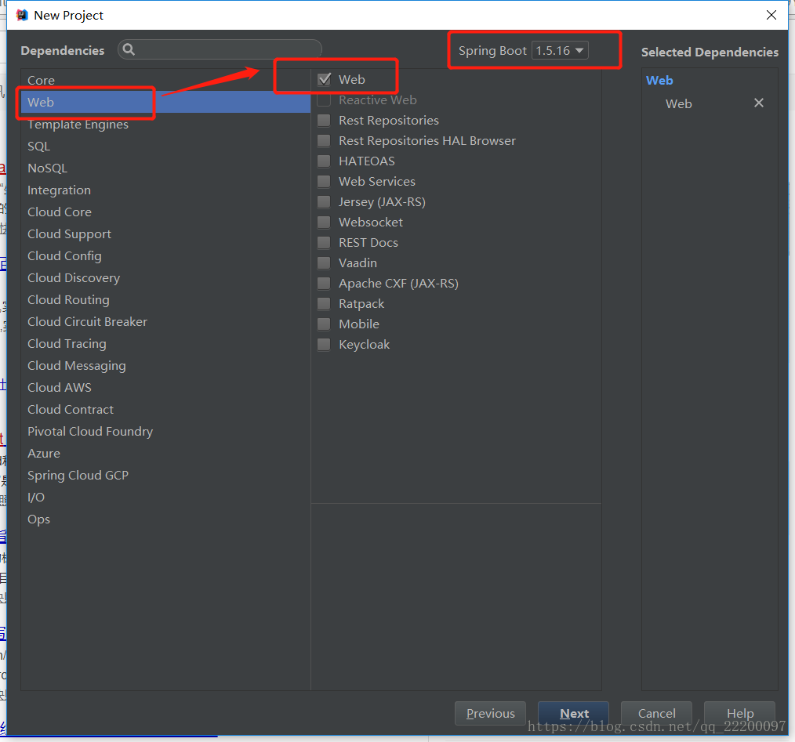Image resolution: width=795 pixels, height=742 pixels.
Task: Toggle the Vaadin checkbox
Action: tap(324, 263)
